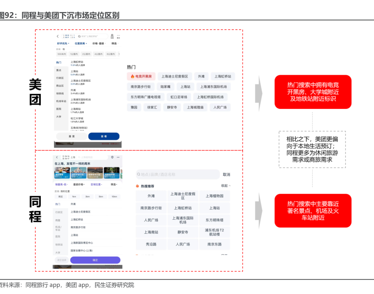This screenshot has height=294, width=374.
Task: Open the three-dot menu in Tongcheng header
Action: (118, 157)
